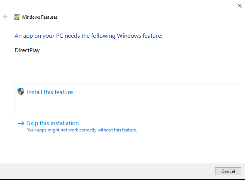Click the DirectPlay feature name
This screenshot has height=180, width=245.
tap(27, 50)
